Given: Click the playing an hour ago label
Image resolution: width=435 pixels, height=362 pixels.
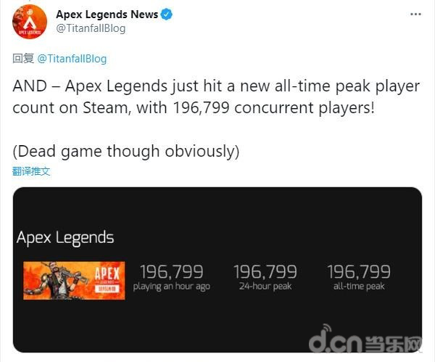Looking at the screenshot, I should tap(171, 287).
